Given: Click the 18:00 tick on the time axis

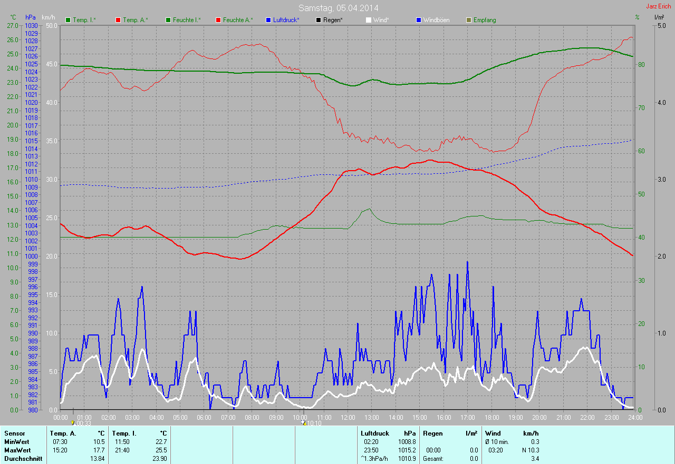Looking at the screenshot, I should [x=491, y=417].
